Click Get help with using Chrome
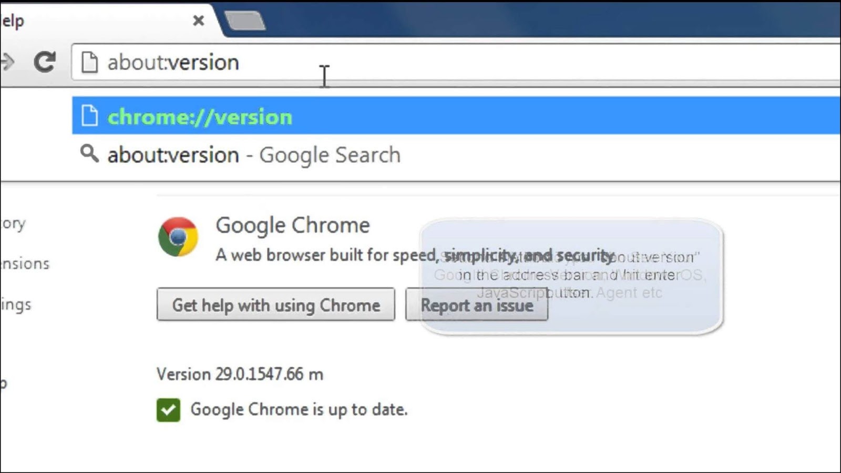The image size is (841, 473). tap(275, 304)
